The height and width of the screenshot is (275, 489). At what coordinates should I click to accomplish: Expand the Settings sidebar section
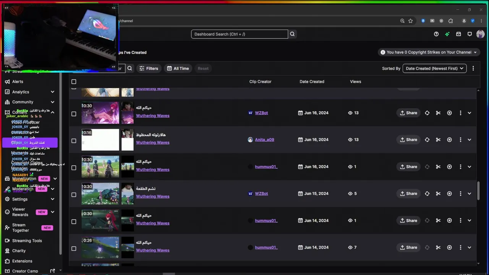tap(52, 199)
